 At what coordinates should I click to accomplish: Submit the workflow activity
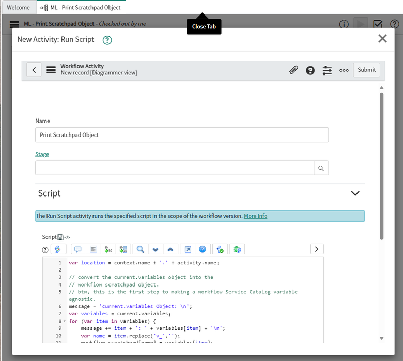coord(366,70)
